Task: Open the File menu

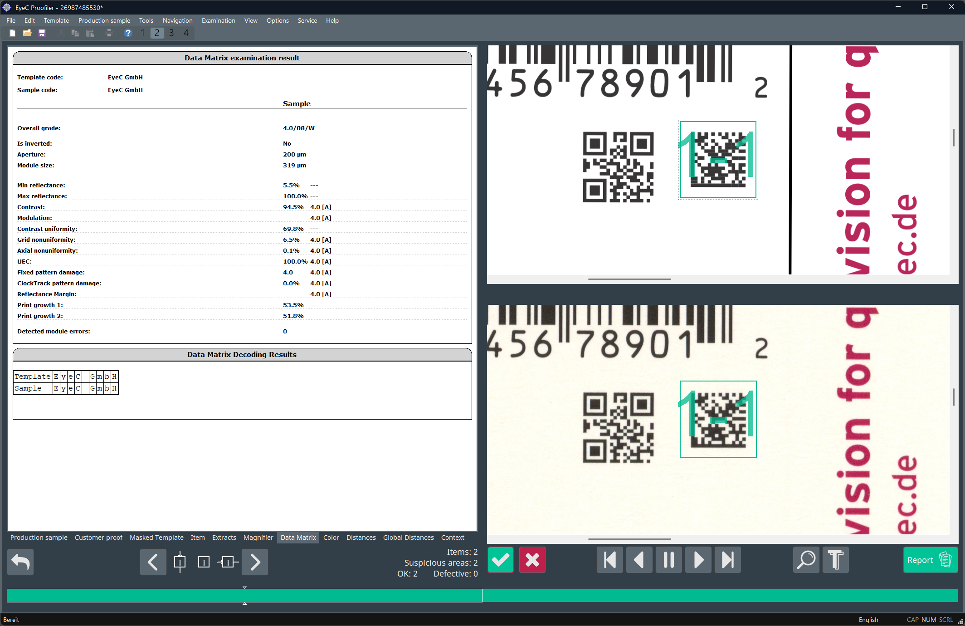Action: 11,20
